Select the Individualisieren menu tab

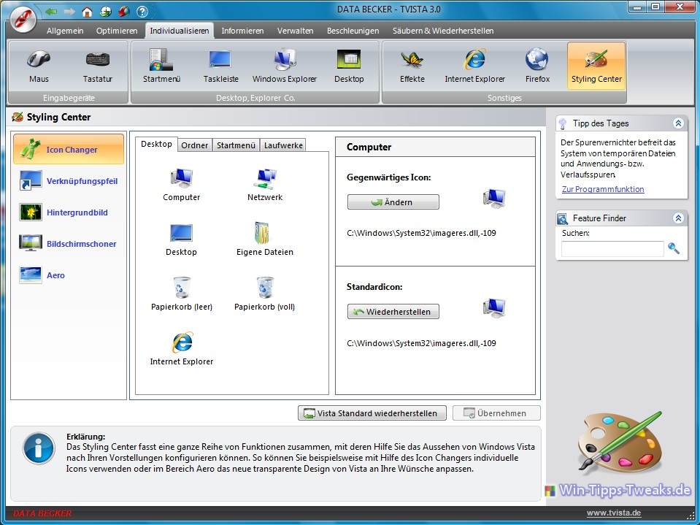[x=180, y=31]
